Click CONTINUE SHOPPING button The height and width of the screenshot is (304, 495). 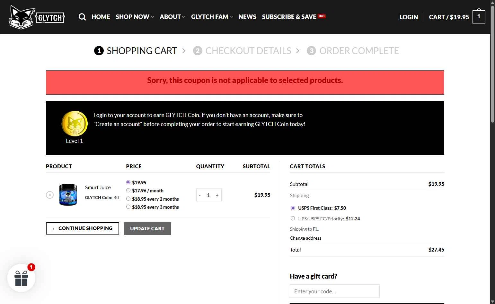point(83,228)
